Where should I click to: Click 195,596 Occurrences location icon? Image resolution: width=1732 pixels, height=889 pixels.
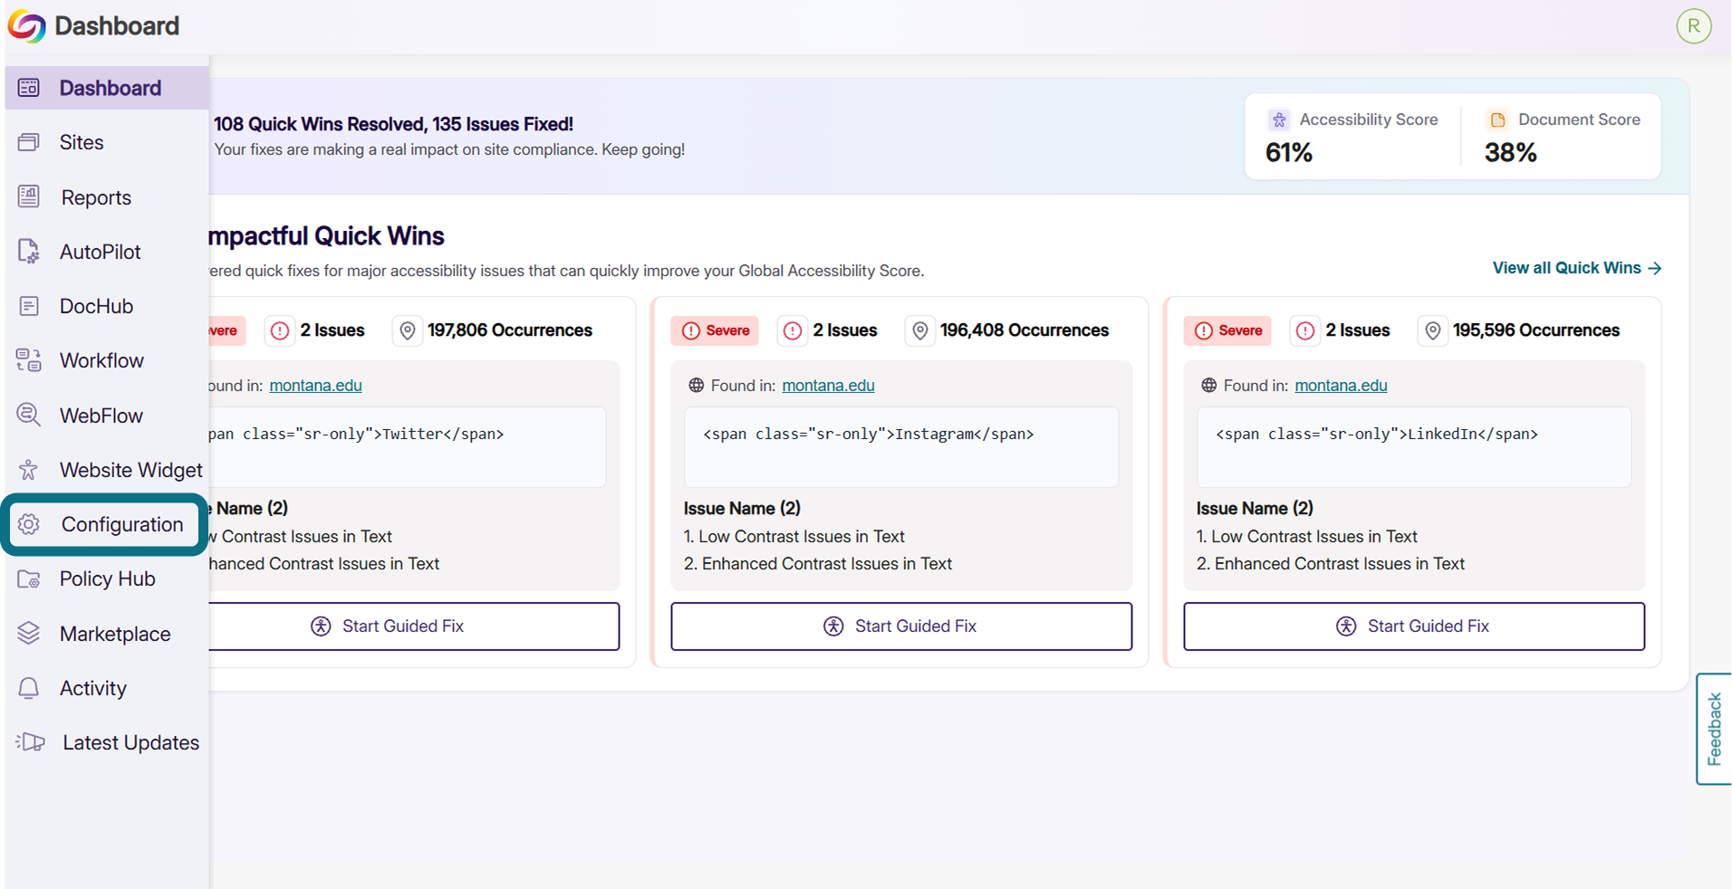click(x=1432, y=330)
